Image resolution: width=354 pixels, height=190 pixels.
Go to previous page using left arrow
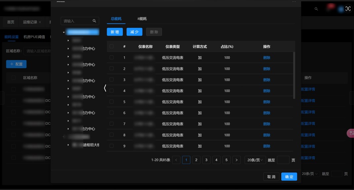(x=177, y=160)
